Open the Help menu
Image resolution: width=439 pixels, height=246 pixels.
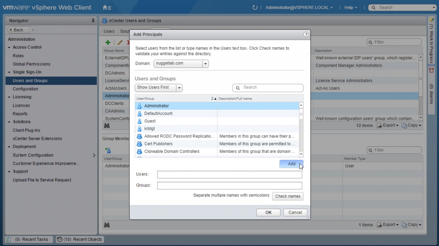tap(351, 7)
